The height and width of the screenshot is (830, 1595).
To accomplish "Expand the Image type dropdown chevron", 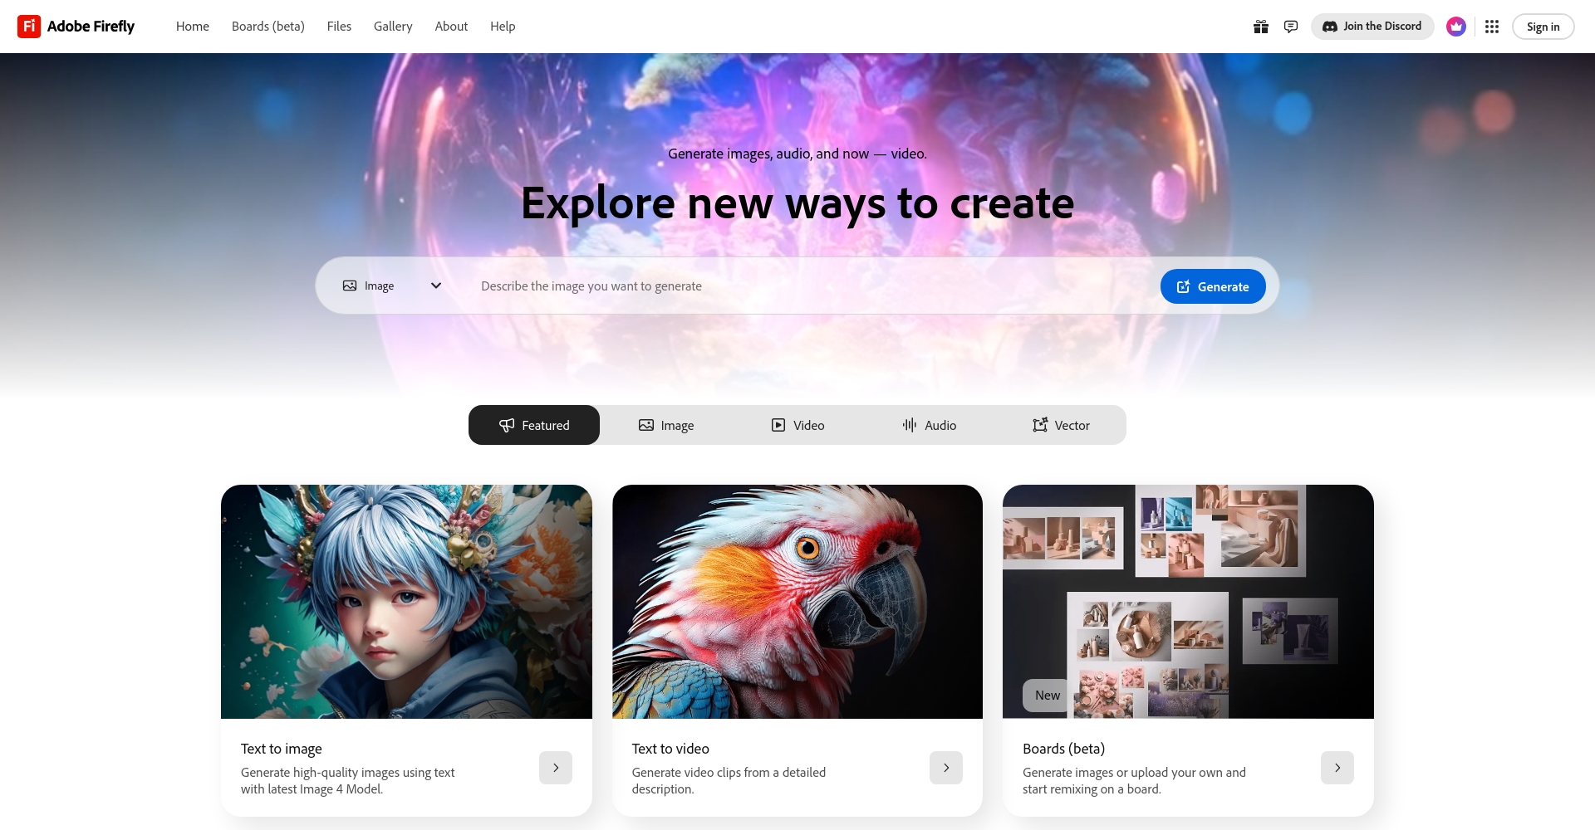I will pos(436,286).
